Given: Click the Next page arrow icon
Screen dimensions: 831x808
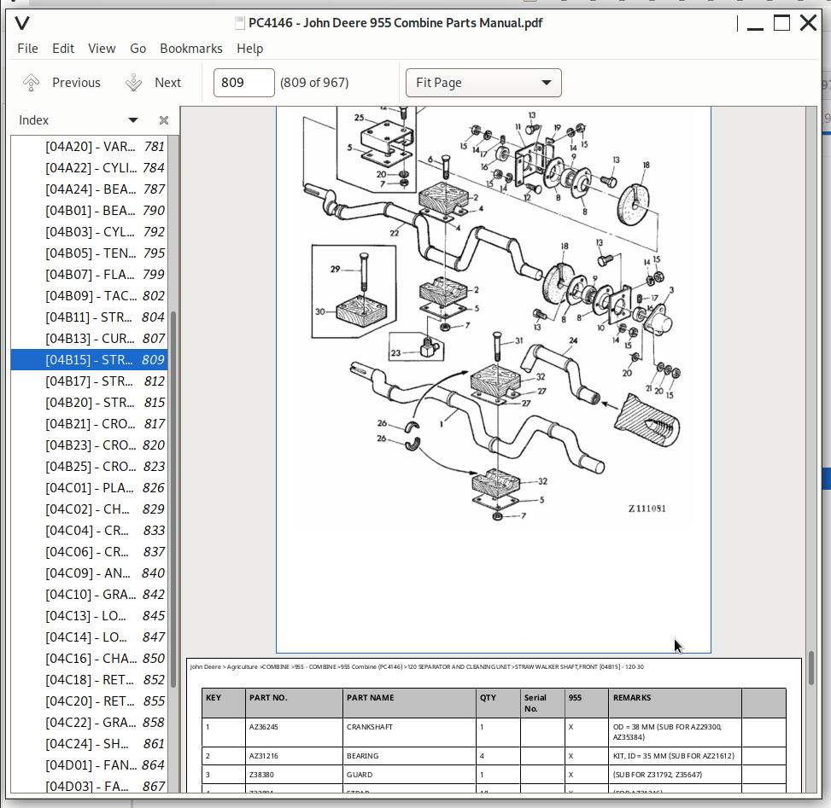Looking at the screenshot, I should tap(133, 83).
